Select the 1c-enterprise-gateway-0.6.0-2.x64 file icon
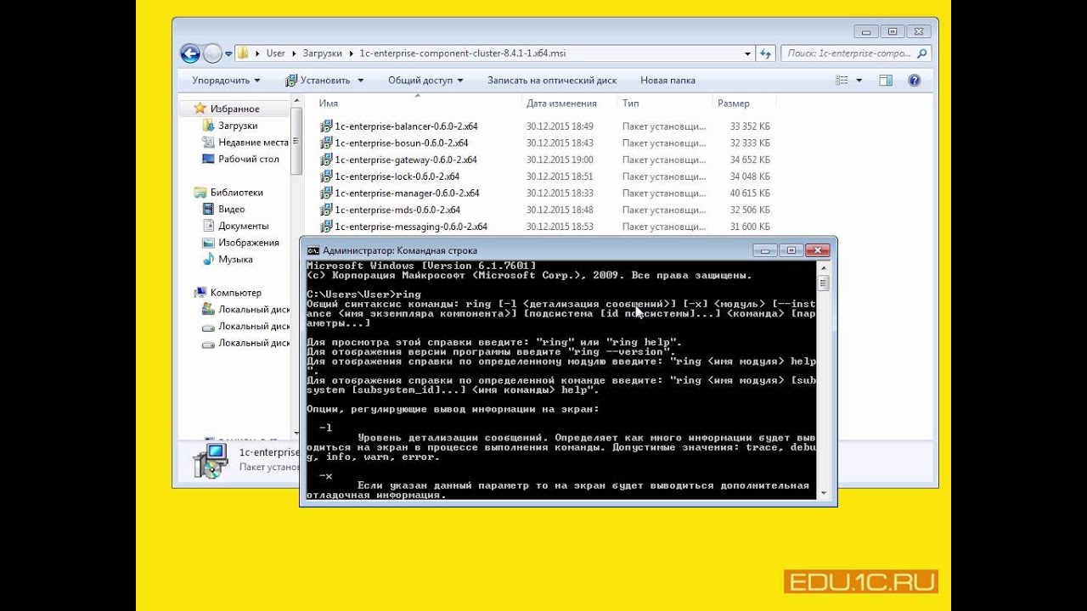The width and height of the screenshot is (1087, 611). [326, 160]
